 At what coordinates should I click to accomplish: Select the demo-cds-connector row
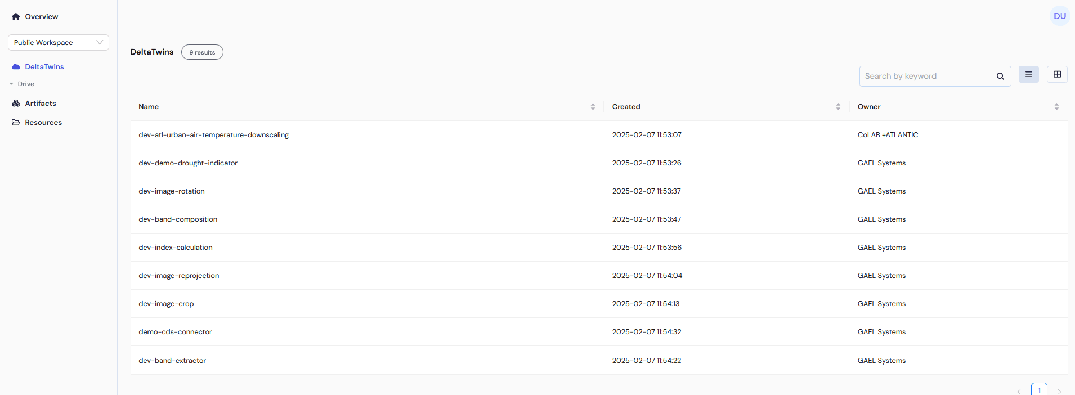[x=175, y=332]
